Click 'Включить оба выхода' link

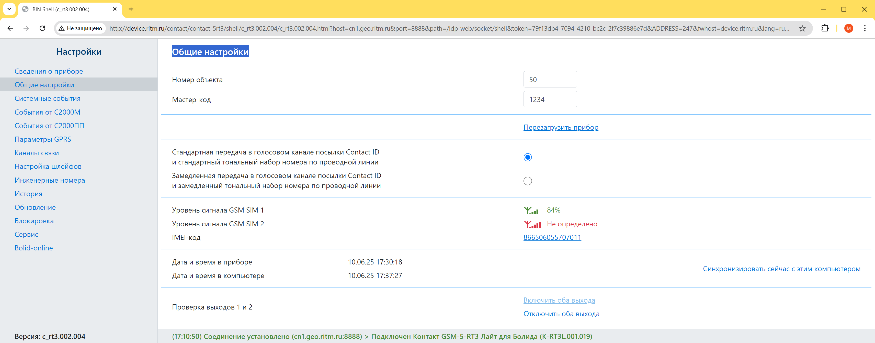click(559, 300)
